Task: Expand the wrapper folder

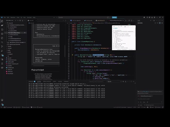Action: click(7, 54)
